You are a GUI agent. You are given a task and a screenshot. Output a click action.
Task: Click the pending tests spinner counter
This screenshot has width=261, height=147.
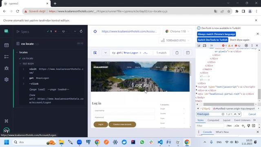64,31
